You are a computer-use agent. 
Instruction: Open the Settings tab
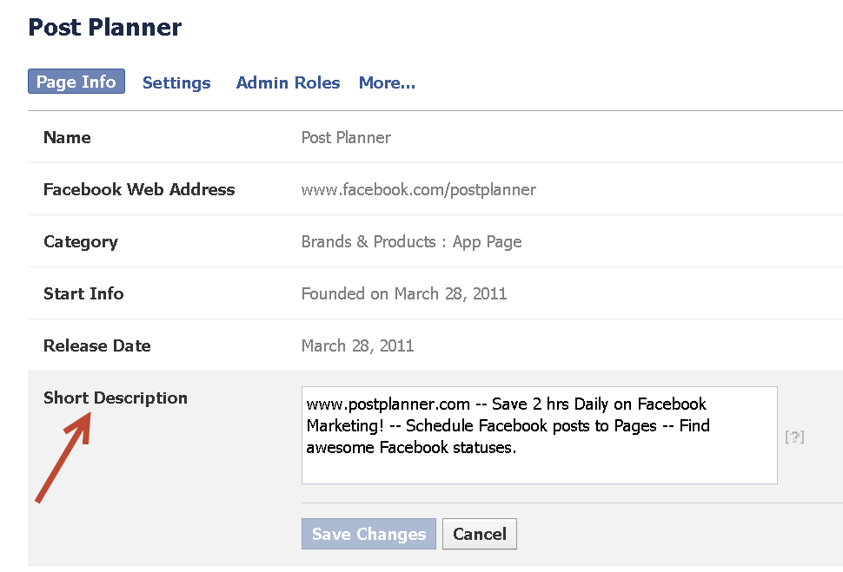(176, 82)
